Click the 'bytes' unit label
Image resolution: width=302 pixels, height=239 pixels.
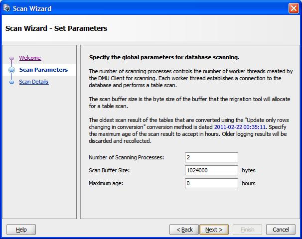(x=249, y=170)
